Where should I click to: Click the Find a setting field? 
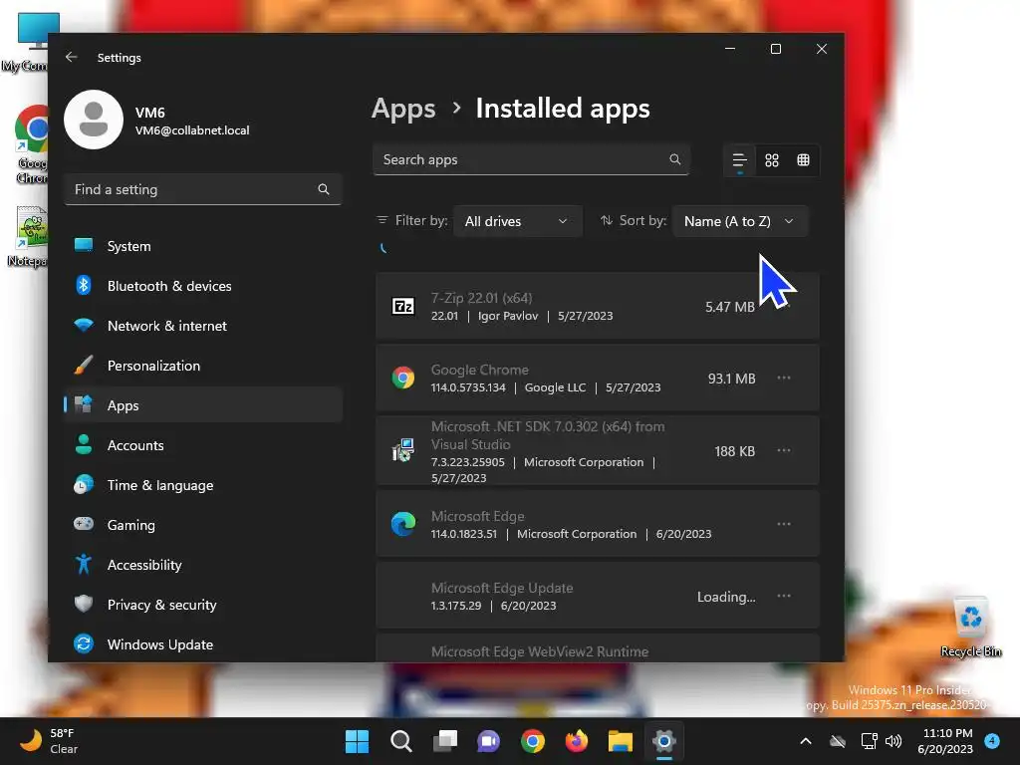(203, 189)
